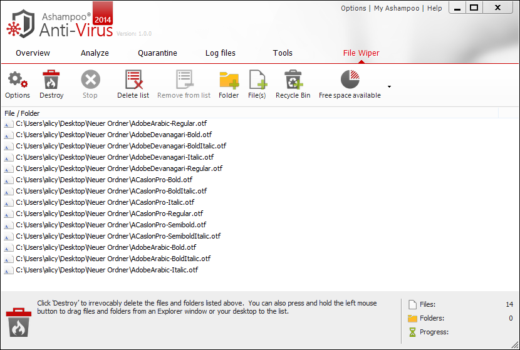Click the Destroy trash can icon

(51, 80)
